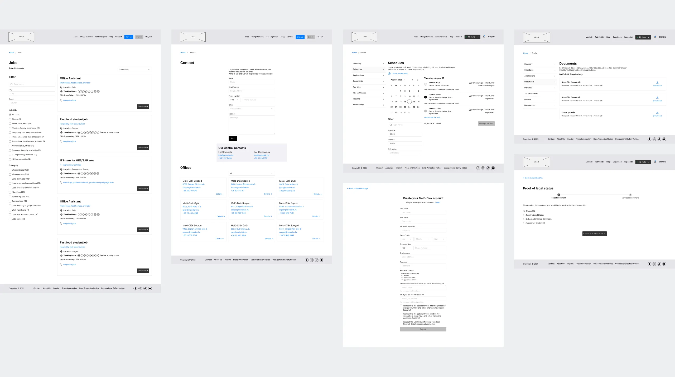The image size is (675, 377).
Task: Click TikTok icon in Schedules page footer
Action: (x=488, y=168)
